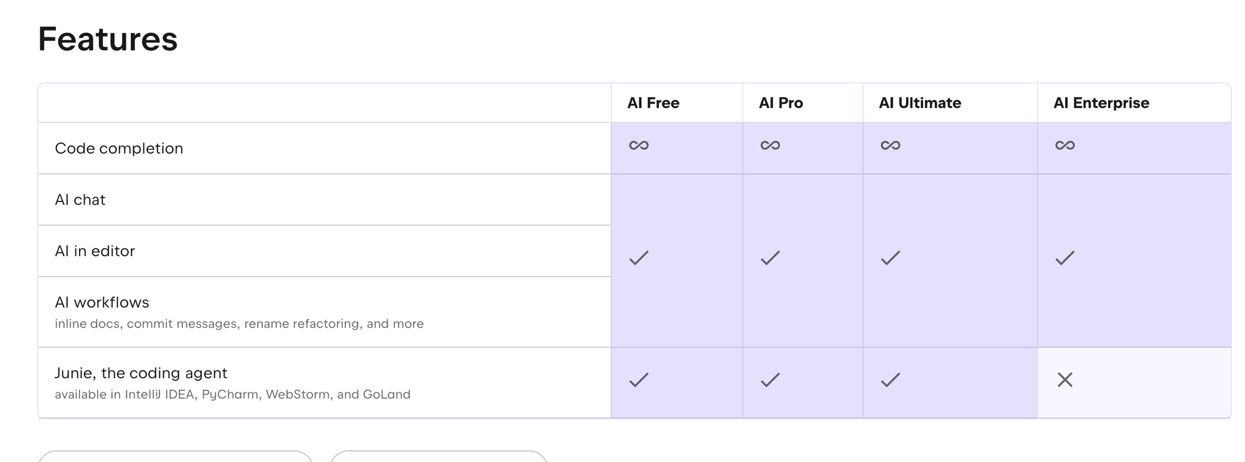Select the AI Ultimate column header
Screen dimensions: 1245x462
coord(920,103)
